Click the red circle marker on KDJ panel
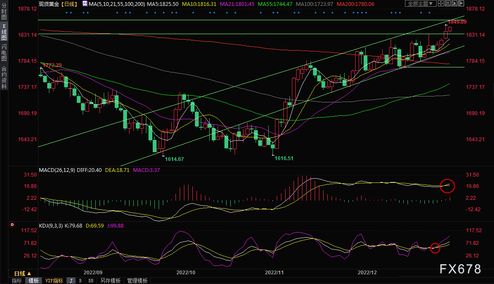Screen dimensions: 494x284 pos(435,248)
